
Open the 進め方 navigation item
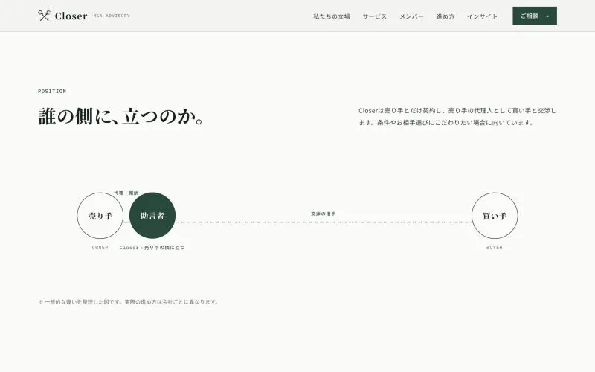tap(446, 16)
